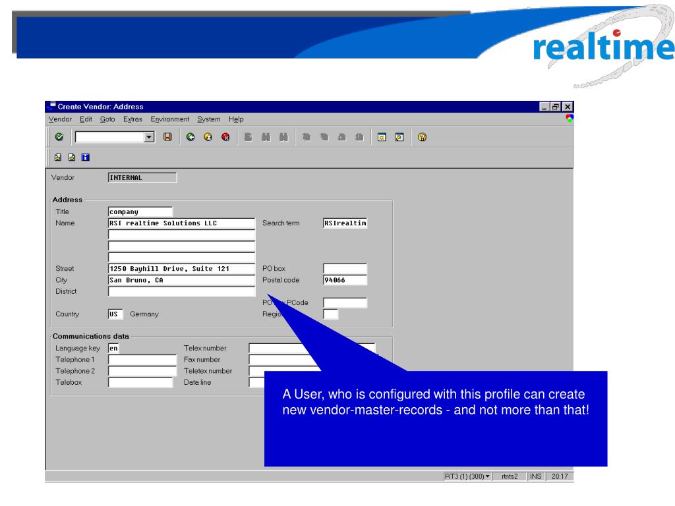Open the Edit menu
Viewport: 675px width, 506px height.
point(86,119)
